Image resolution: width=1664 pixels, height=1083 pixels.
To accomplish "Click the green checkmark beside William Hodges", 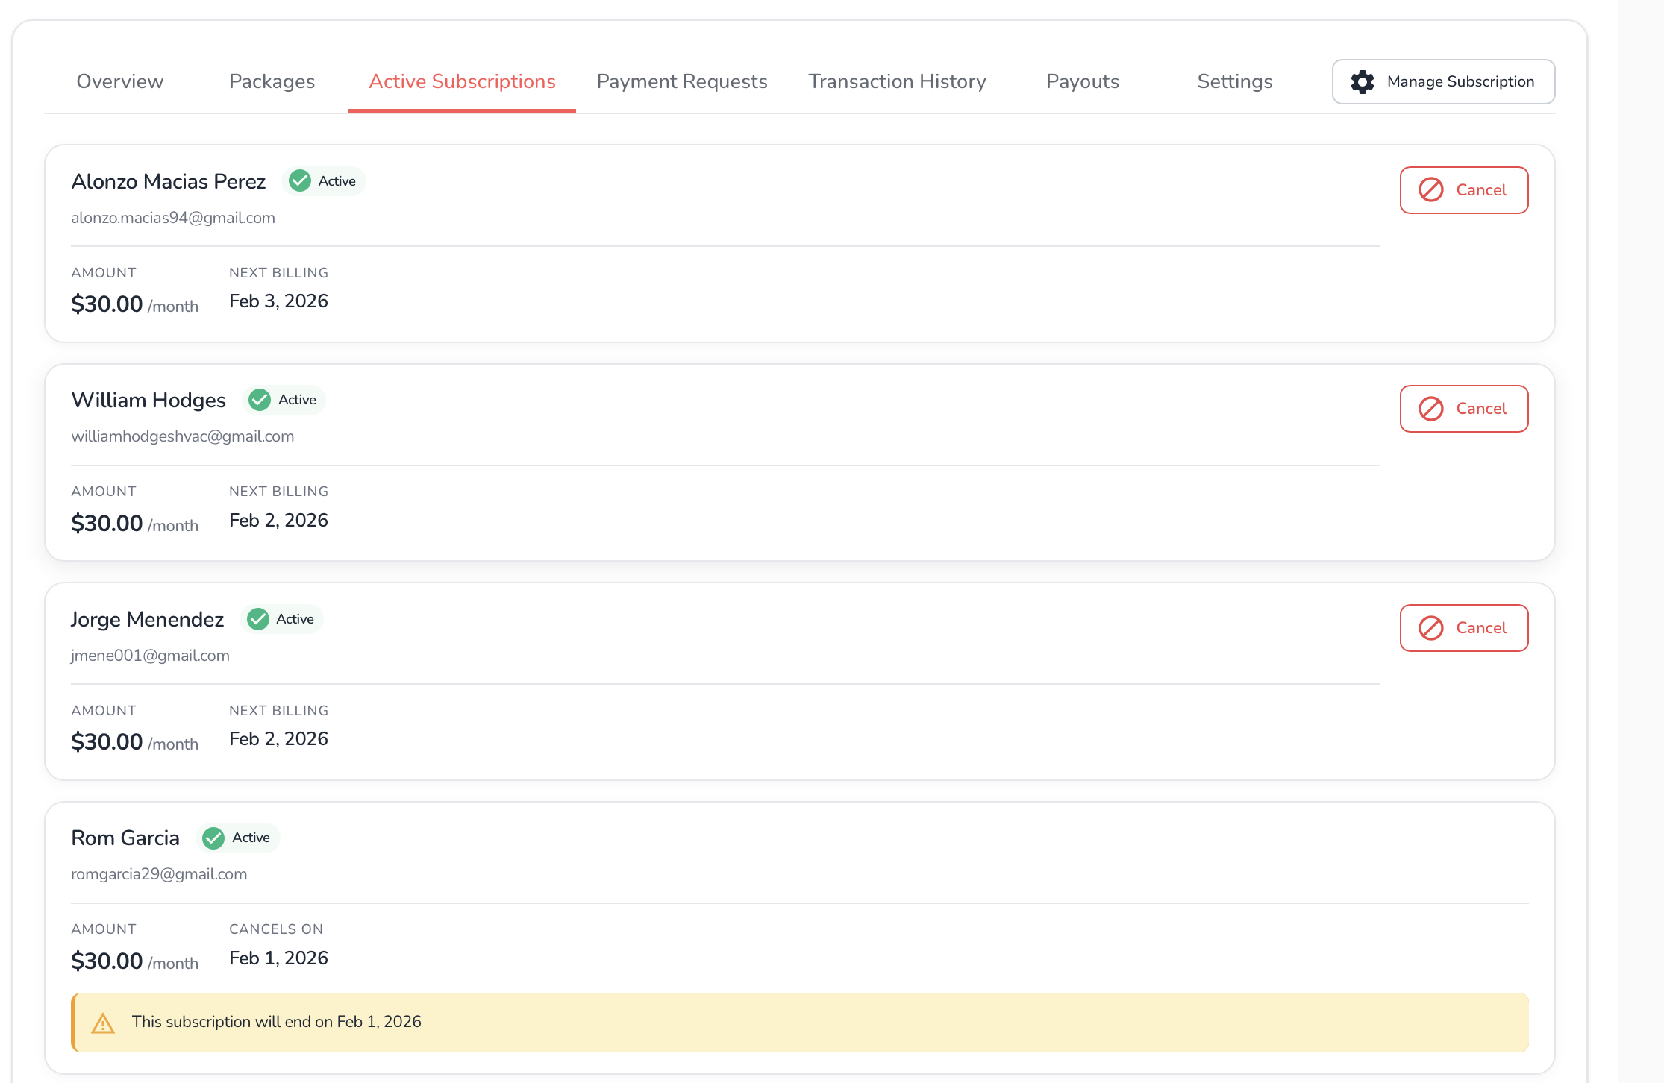I will pyautogui.click(x=260, y=401).
